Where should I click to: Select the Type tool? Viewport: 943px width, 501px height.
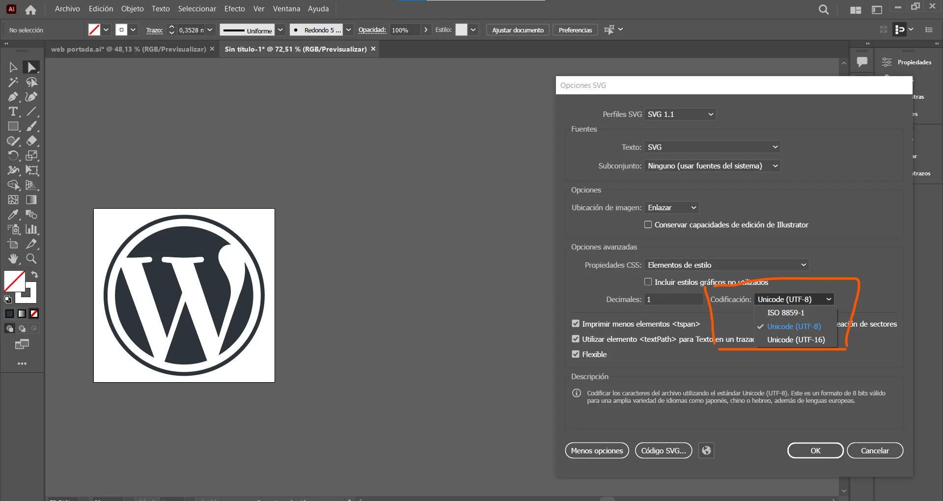[x=13, y=111]
